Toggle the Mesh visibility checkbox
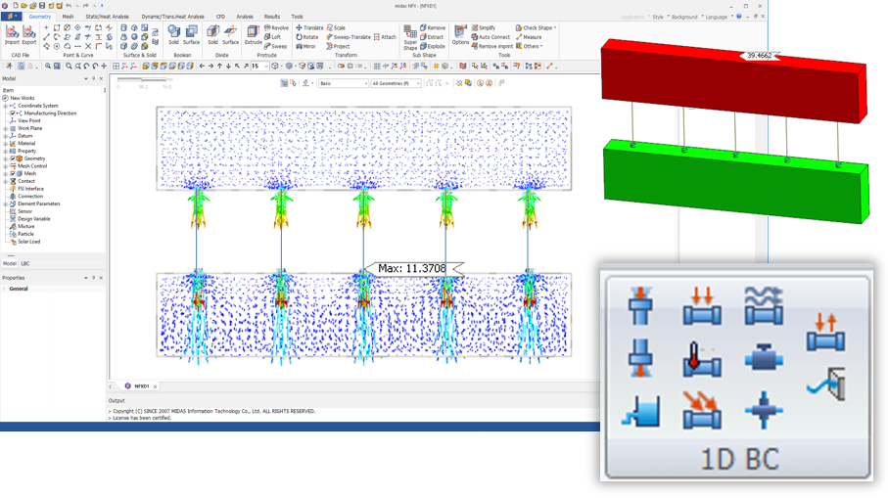The height and width of the screenshot is (498, 888). click(12, 174)
